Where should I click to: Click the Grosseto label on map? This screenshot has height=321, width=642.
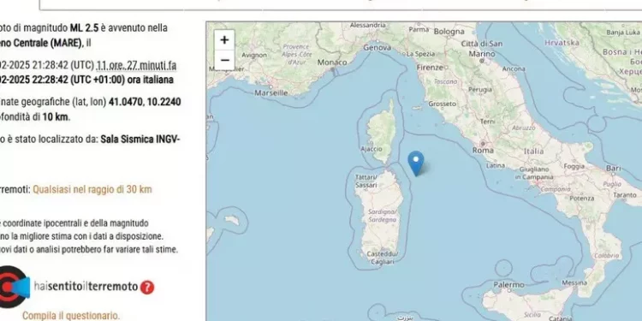[443, 104]
